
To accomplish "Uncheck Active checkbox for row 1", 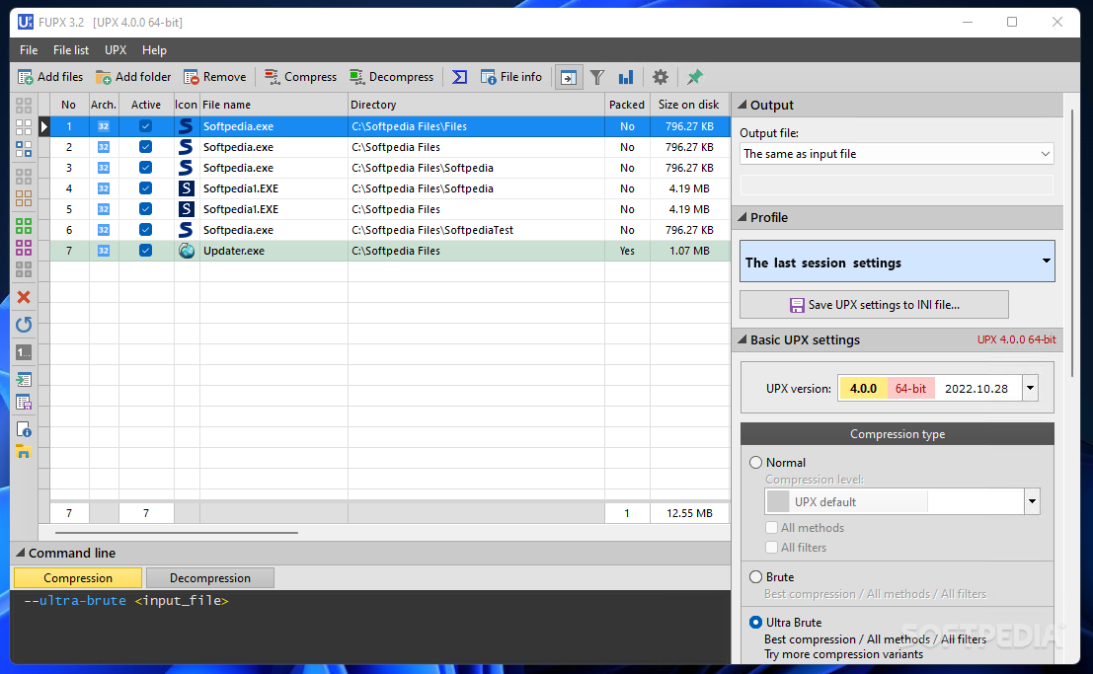I will [x=145, y=126].
